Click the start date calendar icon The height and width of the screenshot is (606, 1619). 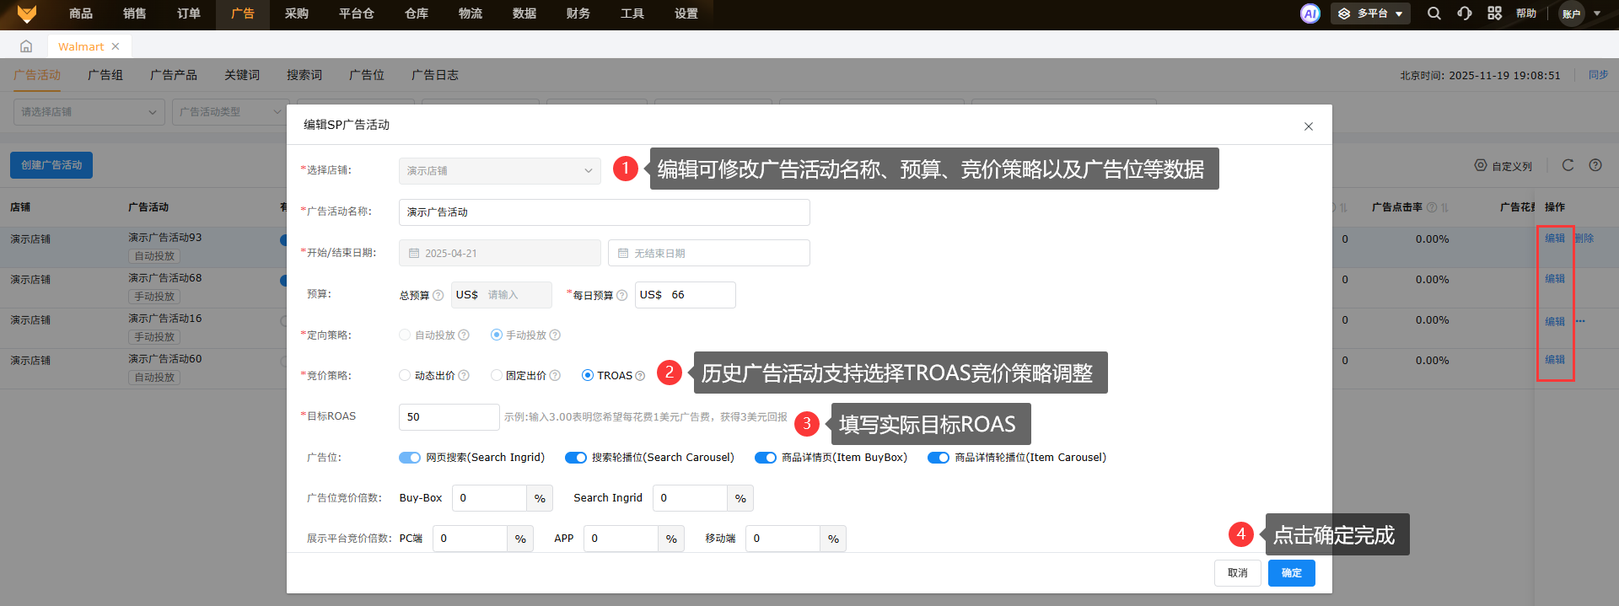(414, 253)
